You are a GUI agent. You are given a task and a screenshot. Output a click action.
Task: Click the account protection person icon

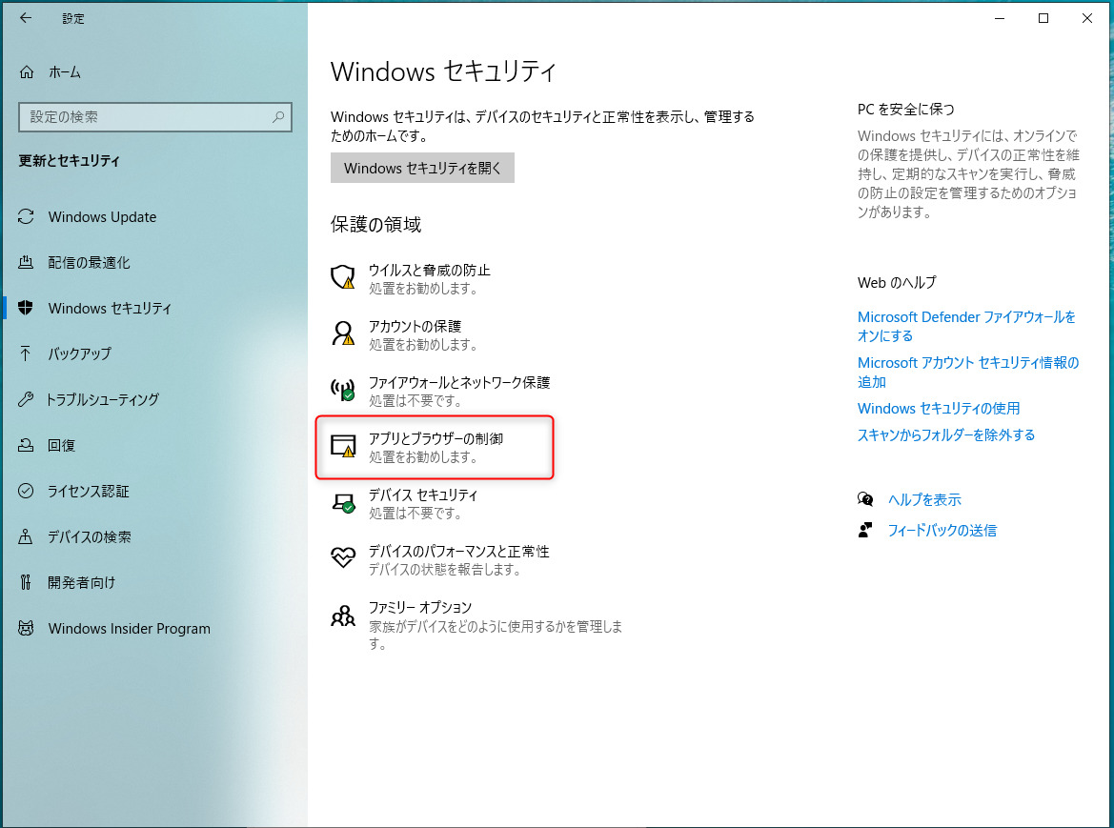[x=343, y=333]
